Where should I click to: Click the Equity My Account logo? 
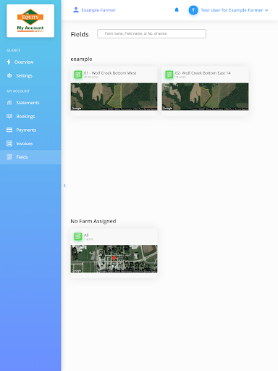click(30, 21)
